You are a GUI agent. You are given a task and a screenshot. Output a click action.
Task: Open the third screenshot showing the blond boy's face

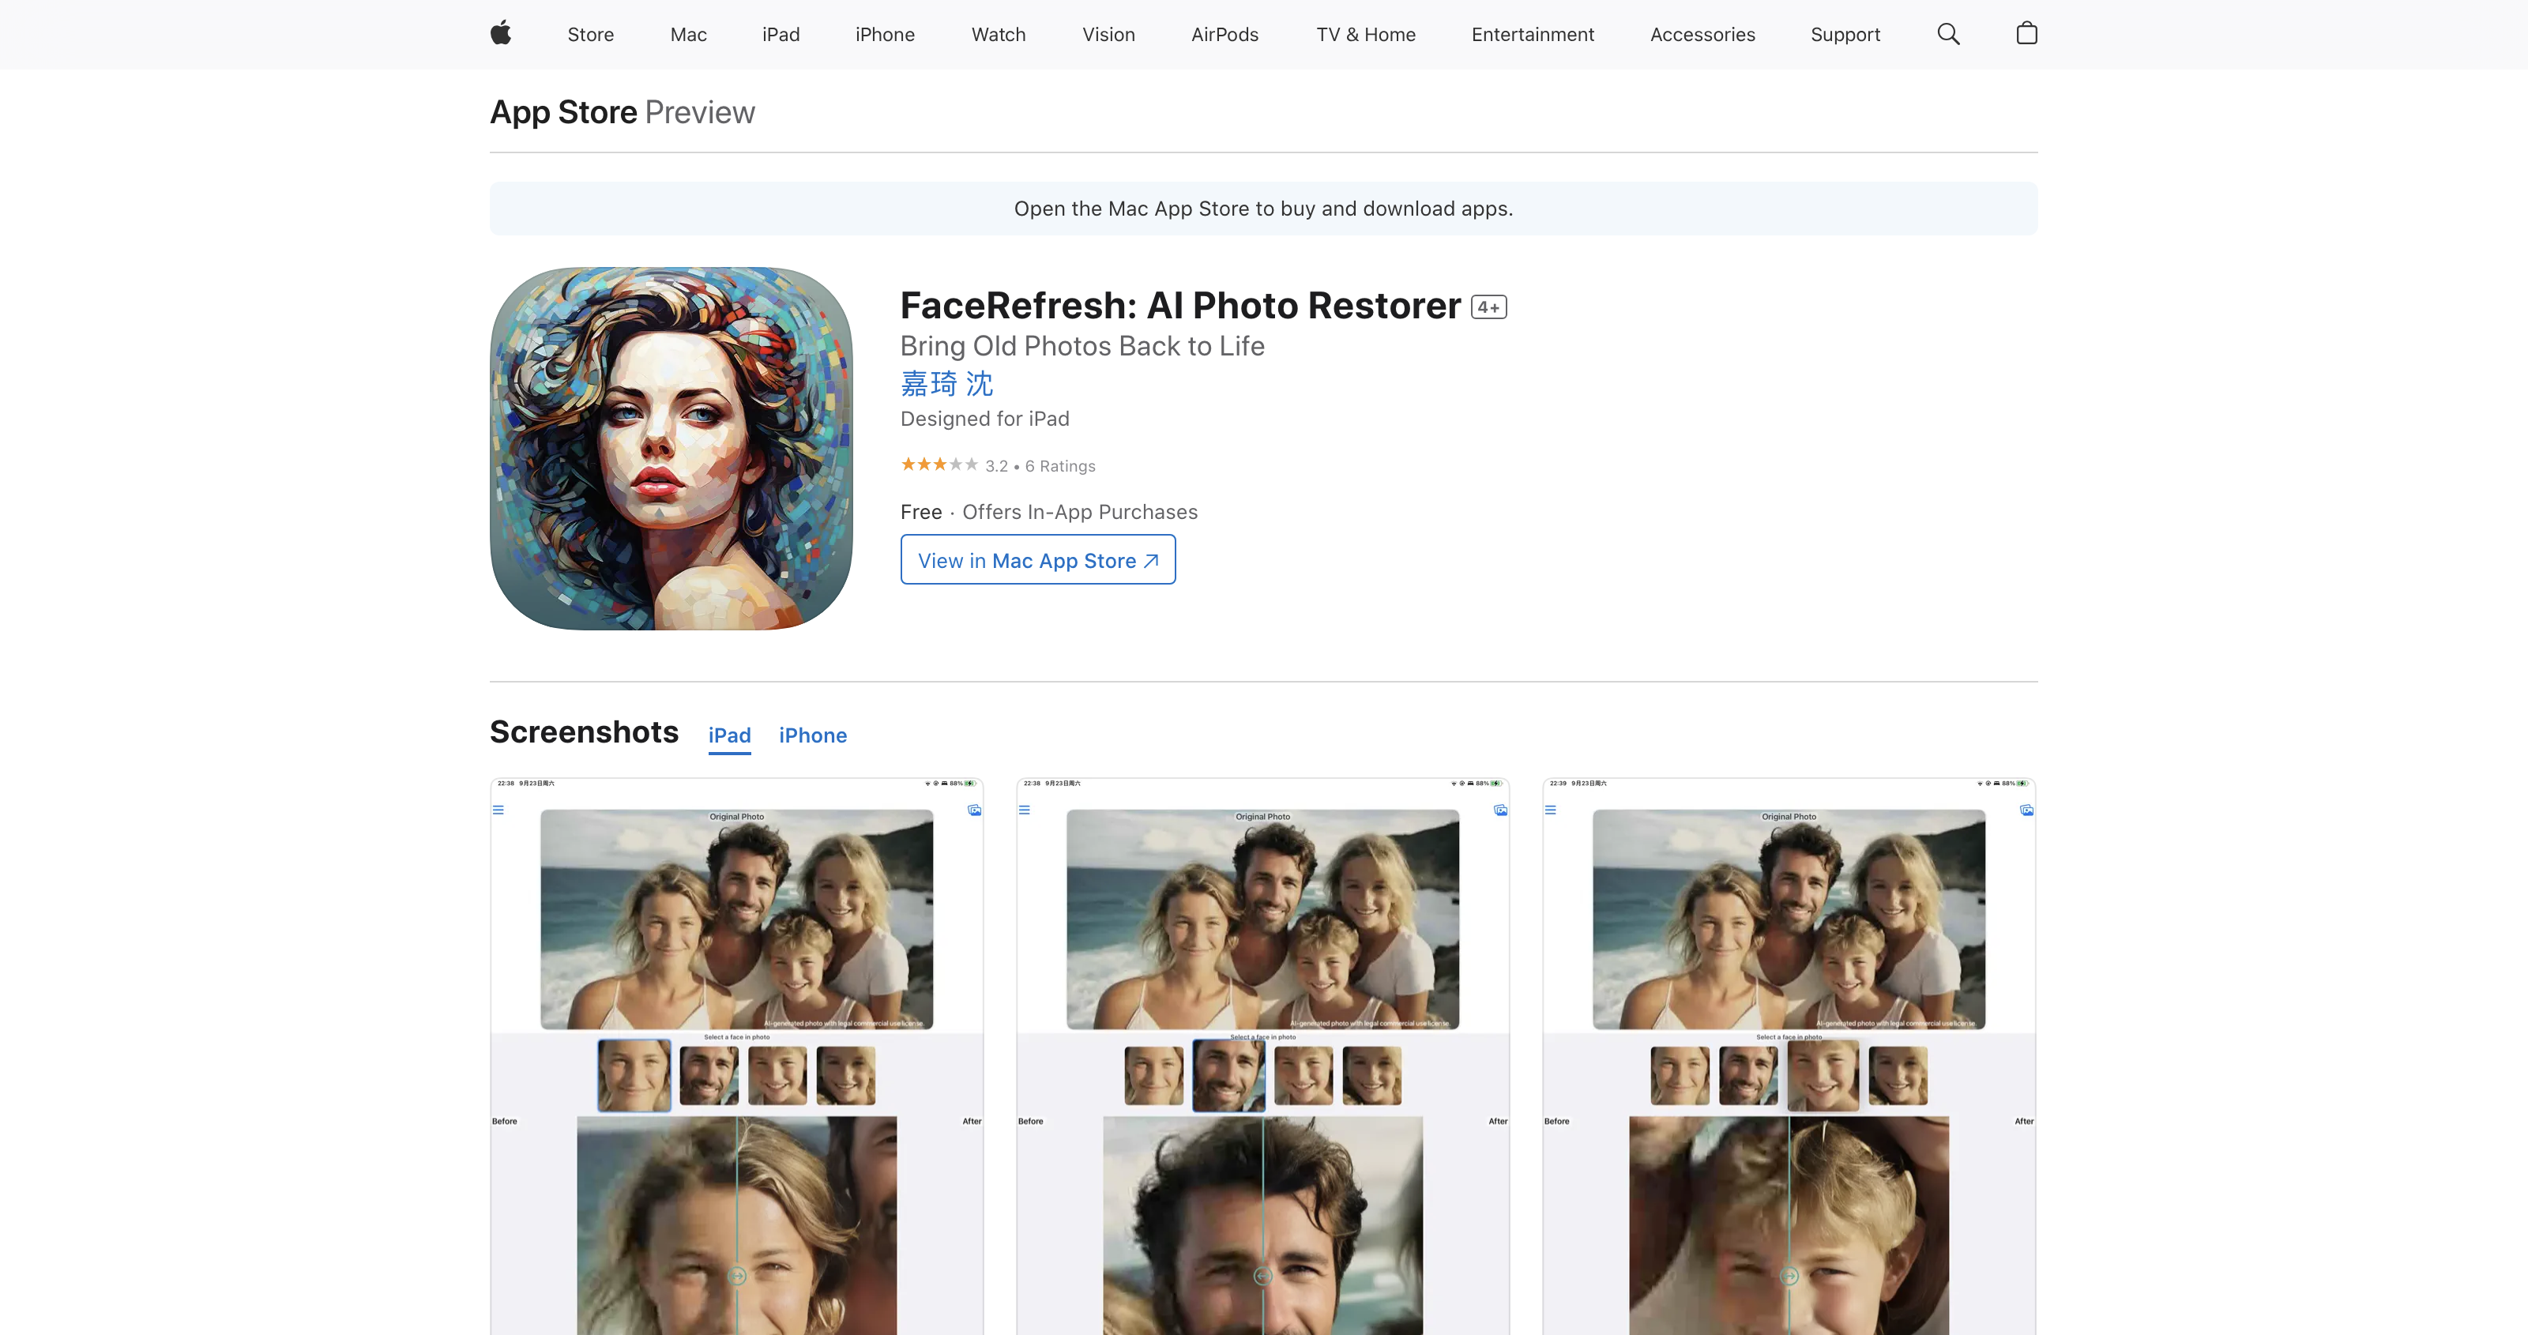tap(1789, 1056)
